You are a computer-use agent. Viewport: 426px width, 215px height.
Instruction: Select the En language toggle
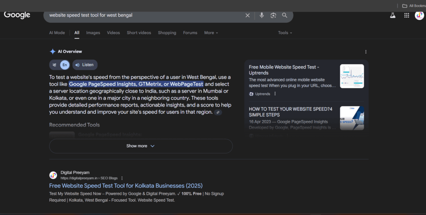(x=64, y=65)
